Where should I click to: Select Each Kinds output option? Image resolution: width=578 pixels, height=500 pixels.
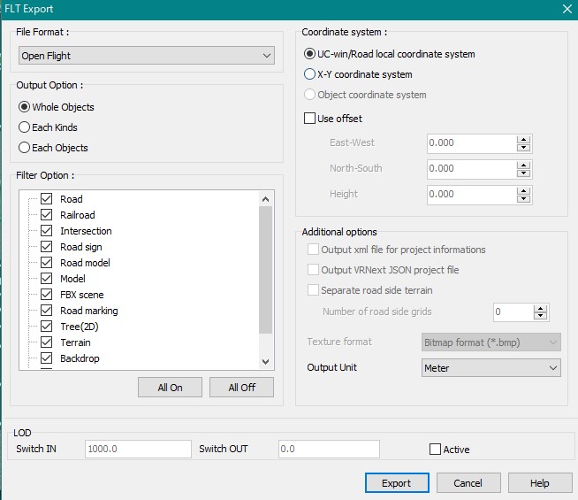[x=25, y=127]
